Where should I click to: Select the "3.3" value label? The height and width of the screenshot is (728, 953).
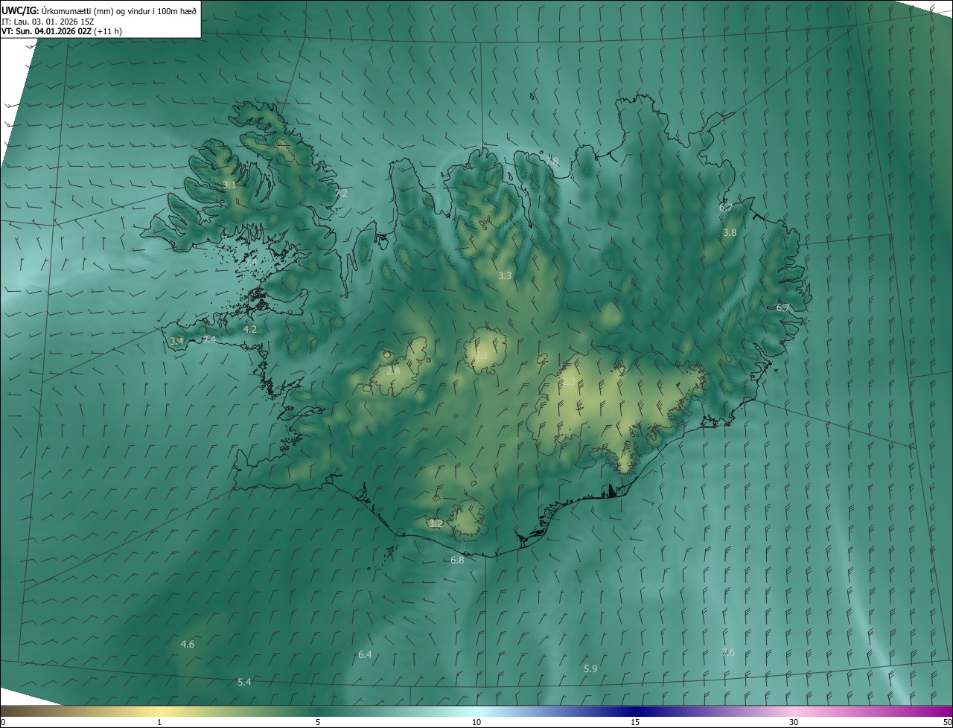click(x=505, y=275)
